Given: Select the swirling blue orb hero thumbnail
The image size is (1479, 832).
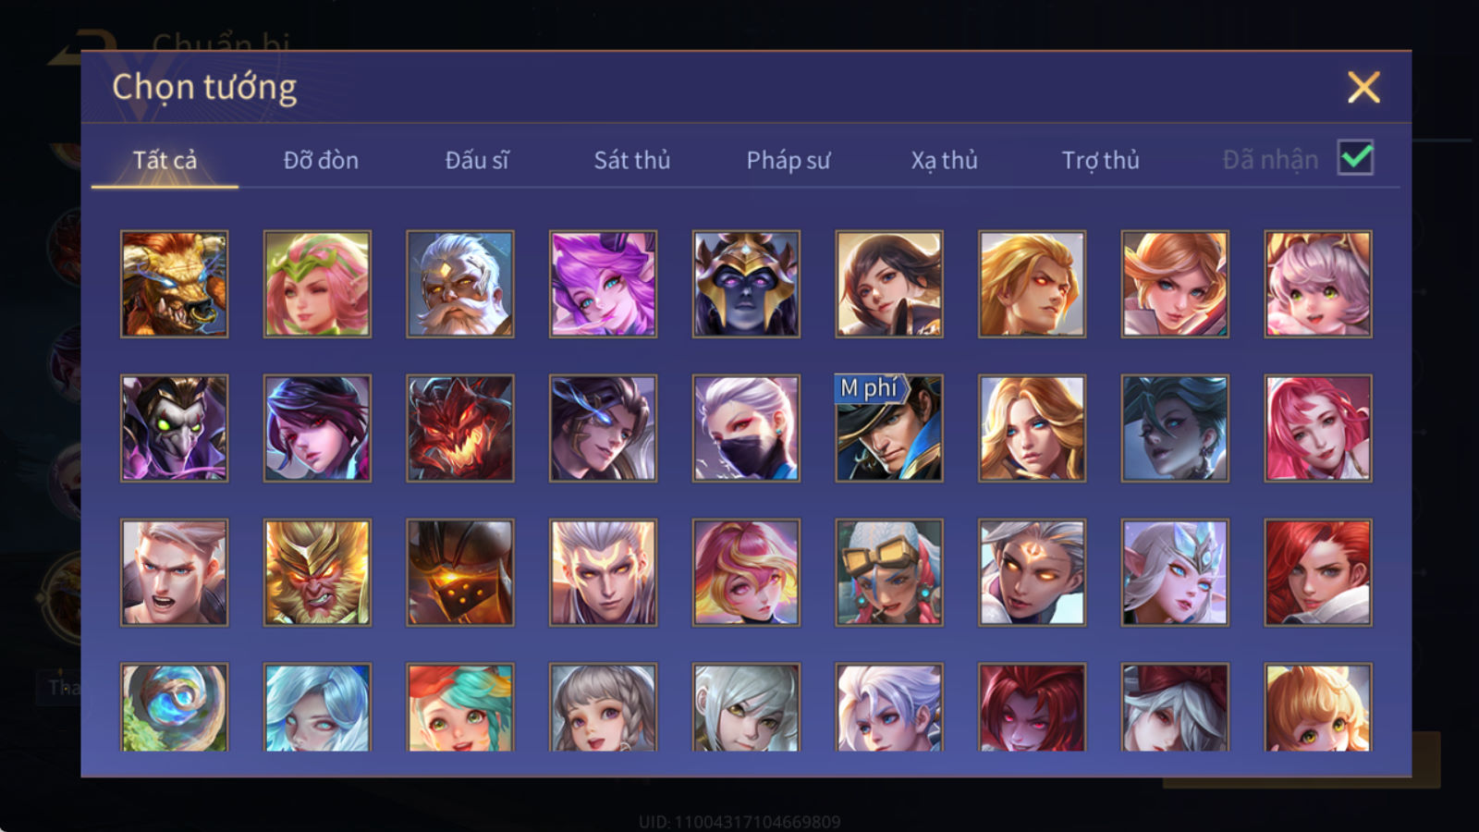Looking at the screenshot, I should (x=174, y=707).
